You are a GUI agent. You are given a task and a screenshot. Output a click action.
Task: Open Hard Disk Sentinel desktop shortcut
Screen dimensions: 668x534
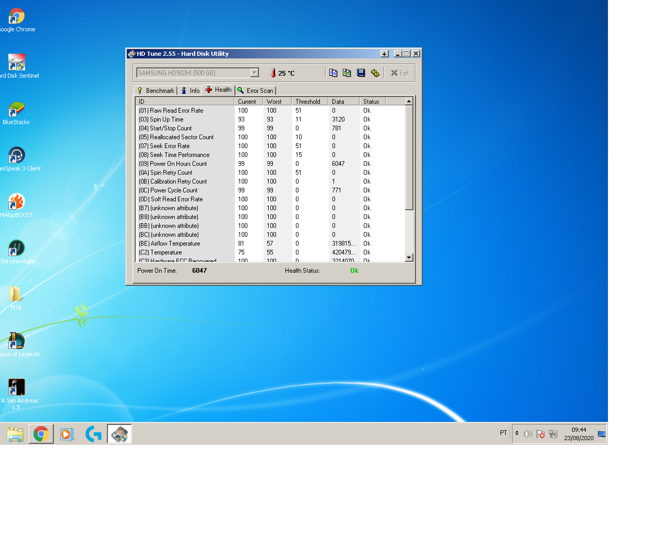pos(17,67)
